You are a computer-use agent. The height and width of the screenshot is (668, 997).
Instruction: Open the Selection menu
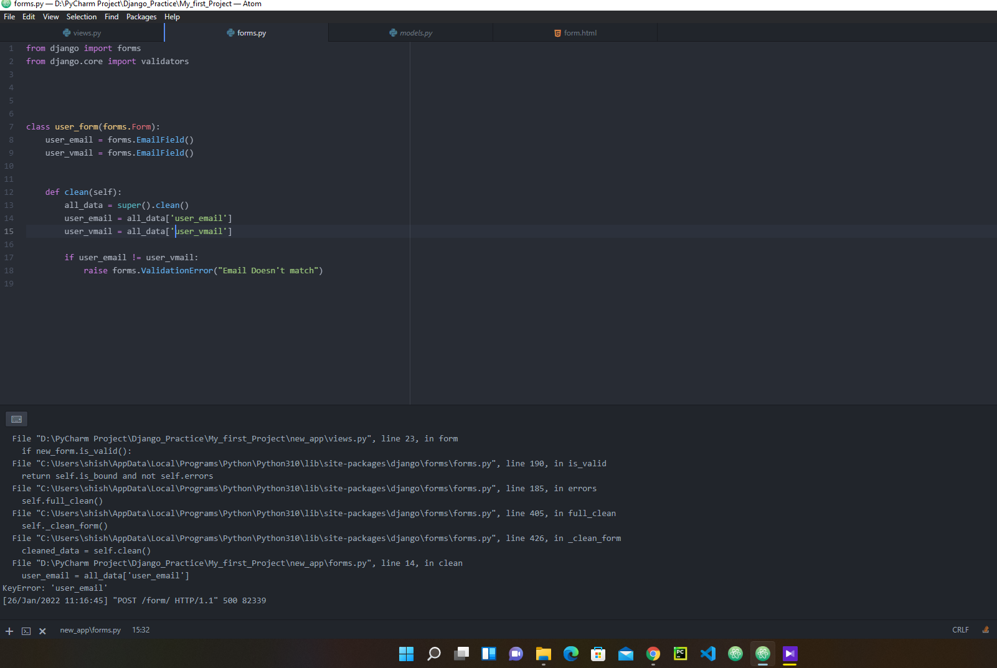[x=82, y=17]
